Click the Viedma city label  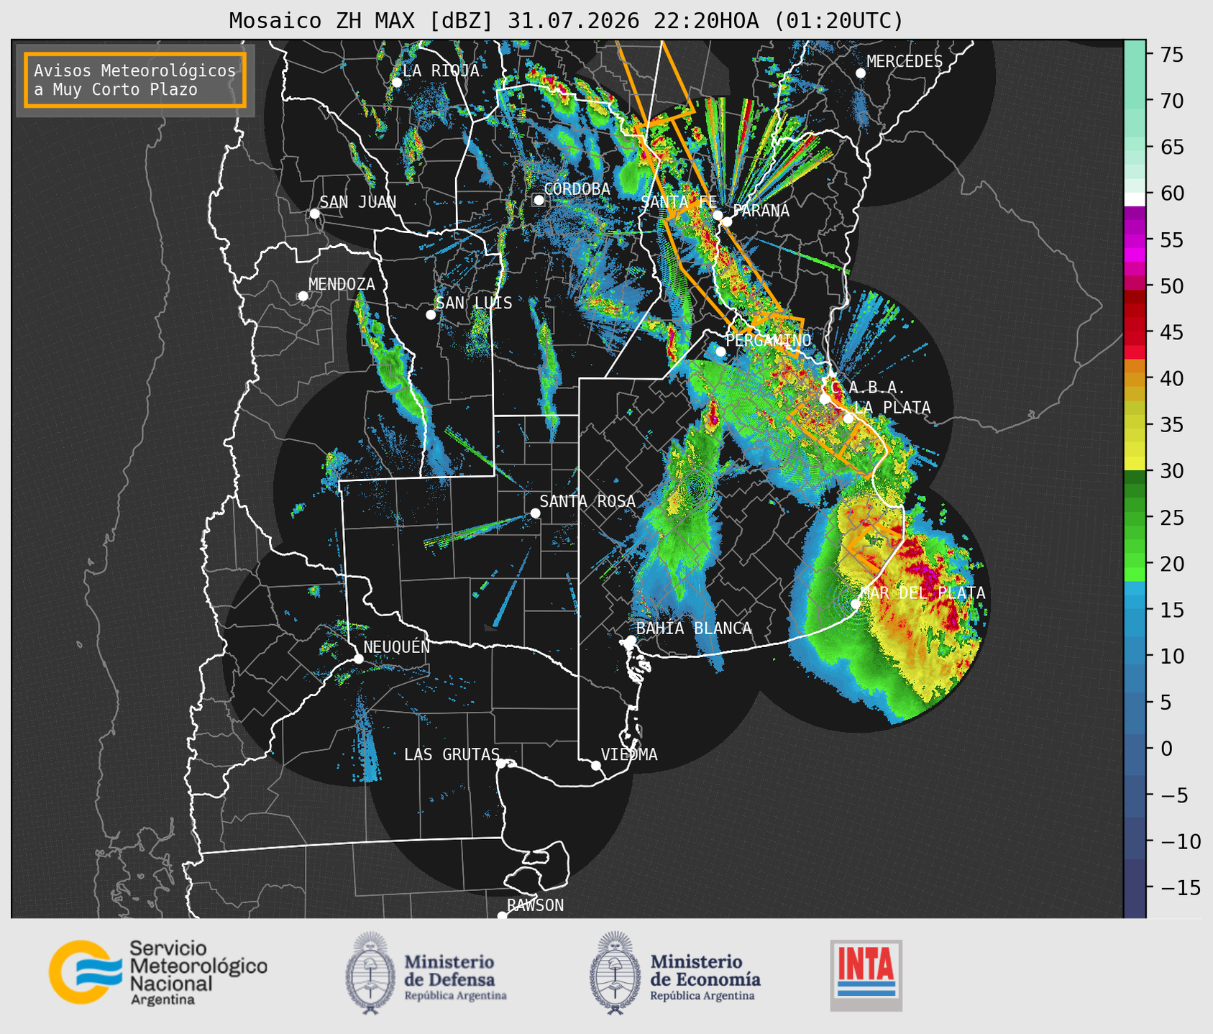click(x=629, y=754)
